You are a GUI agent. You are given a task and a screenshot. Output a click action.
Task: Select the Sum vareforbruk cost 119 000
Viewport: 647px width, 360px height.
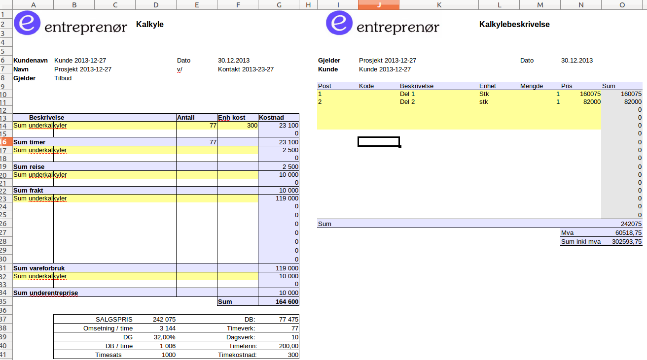[279, 268]
